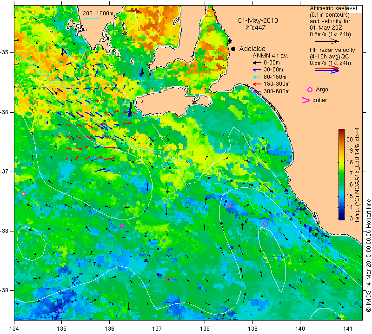Click the cyan isobath line under 200 1000m

(92, 18)
